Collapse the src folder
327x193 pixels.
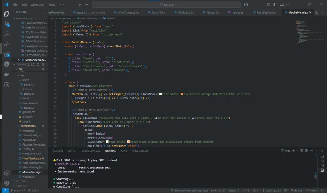coord(17,69)
